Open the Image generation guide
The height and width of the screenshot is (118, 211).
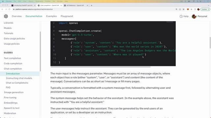(x=14, y=92)
